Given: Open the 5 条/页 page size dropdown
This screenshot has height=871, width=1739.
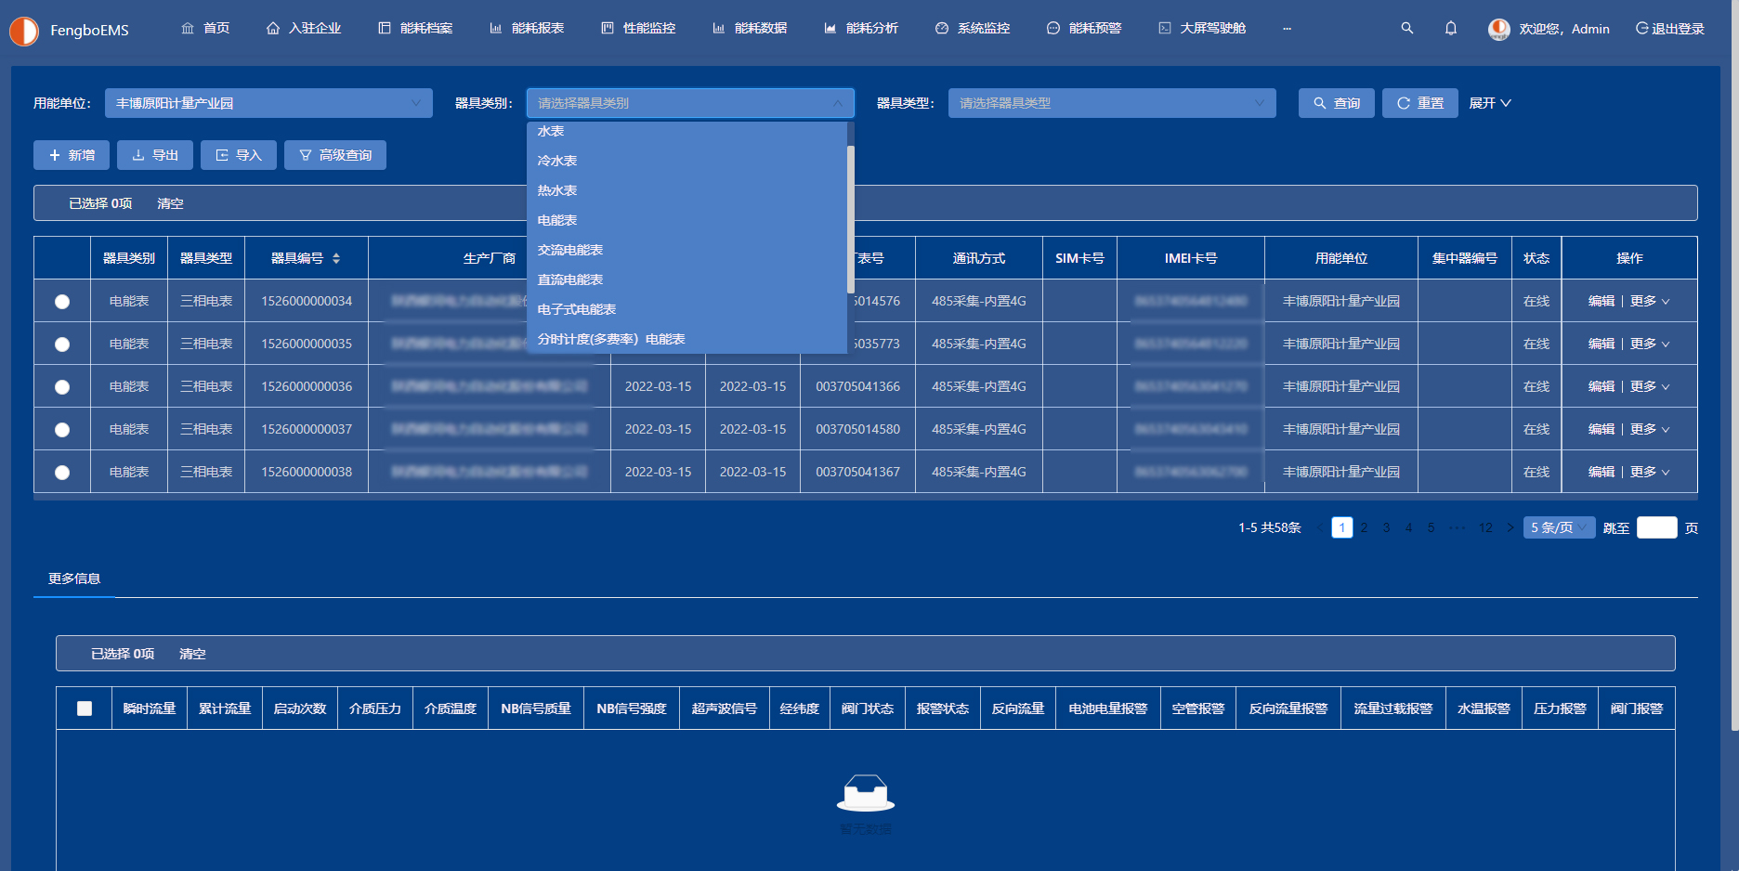Looking at the screenshot, I should tap(1558, 527).
